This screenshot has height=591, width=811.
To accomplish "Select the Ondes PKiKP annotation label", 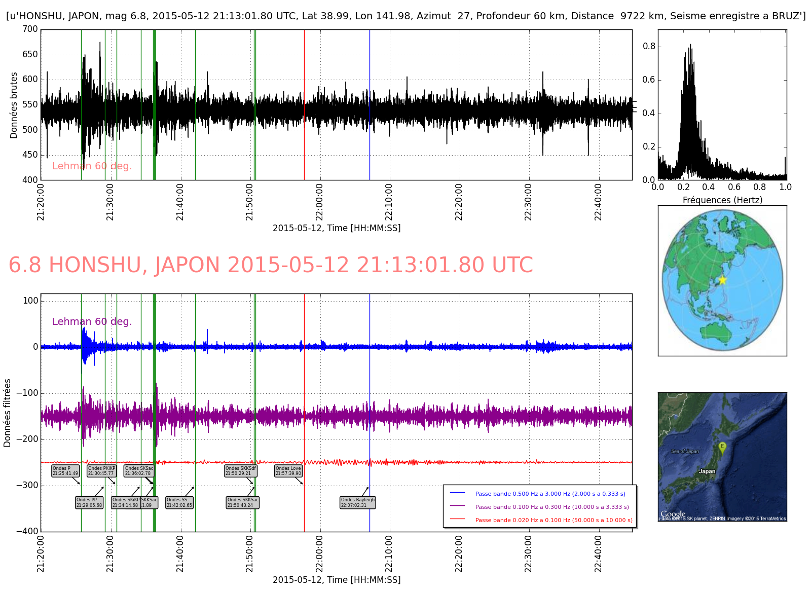I will (x=101, y=471).
